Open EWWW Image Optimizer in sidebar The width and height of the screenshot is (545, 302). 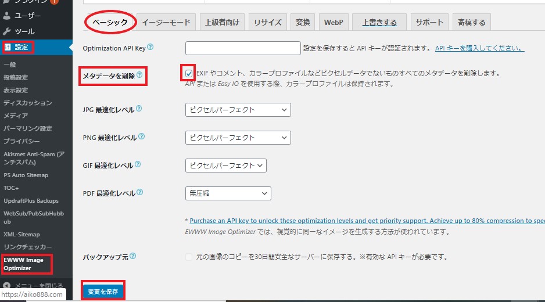point(24,264)
